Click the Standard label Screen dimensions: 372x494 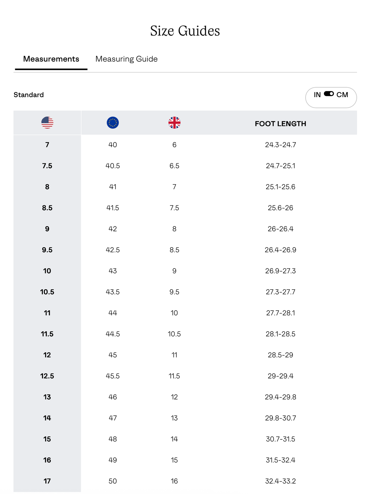(x=29, y=95)
